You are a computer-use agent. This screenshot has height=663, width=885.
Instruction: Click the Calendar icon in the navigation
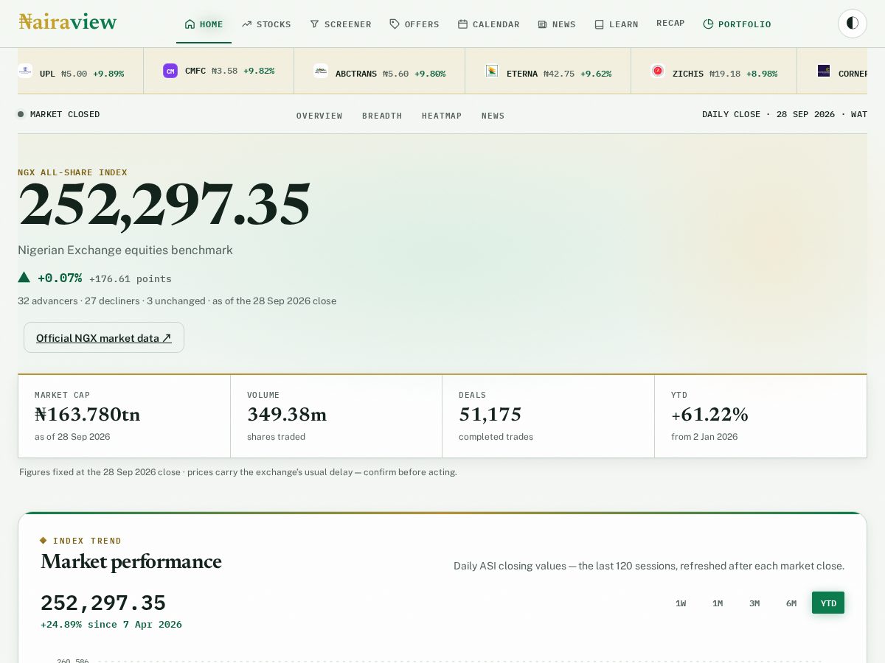coord(463,24)
